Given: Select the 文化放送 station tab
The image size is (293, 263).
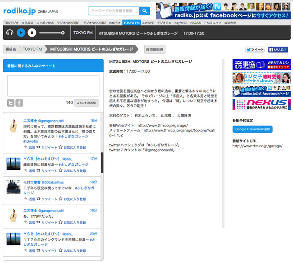Looking at the screenshot, I should [x=27, y=23].
